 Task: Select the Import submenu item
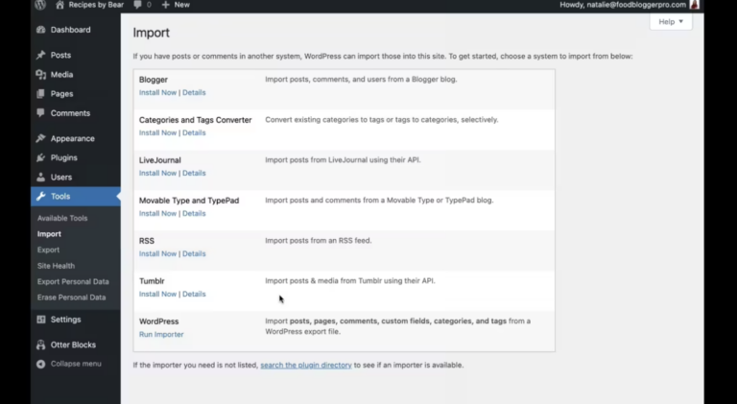tap(49, 234)
